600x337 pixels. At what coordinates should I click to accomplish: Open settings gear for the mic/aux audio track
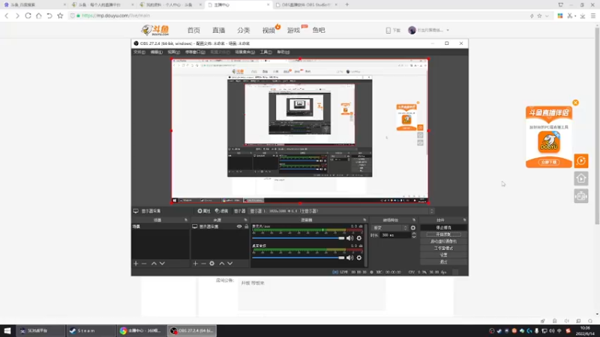[x=359, y=238]
